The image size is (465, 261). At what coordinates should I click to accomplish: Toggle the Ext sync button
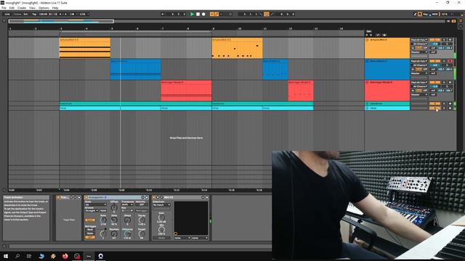[x=25, y=14]
